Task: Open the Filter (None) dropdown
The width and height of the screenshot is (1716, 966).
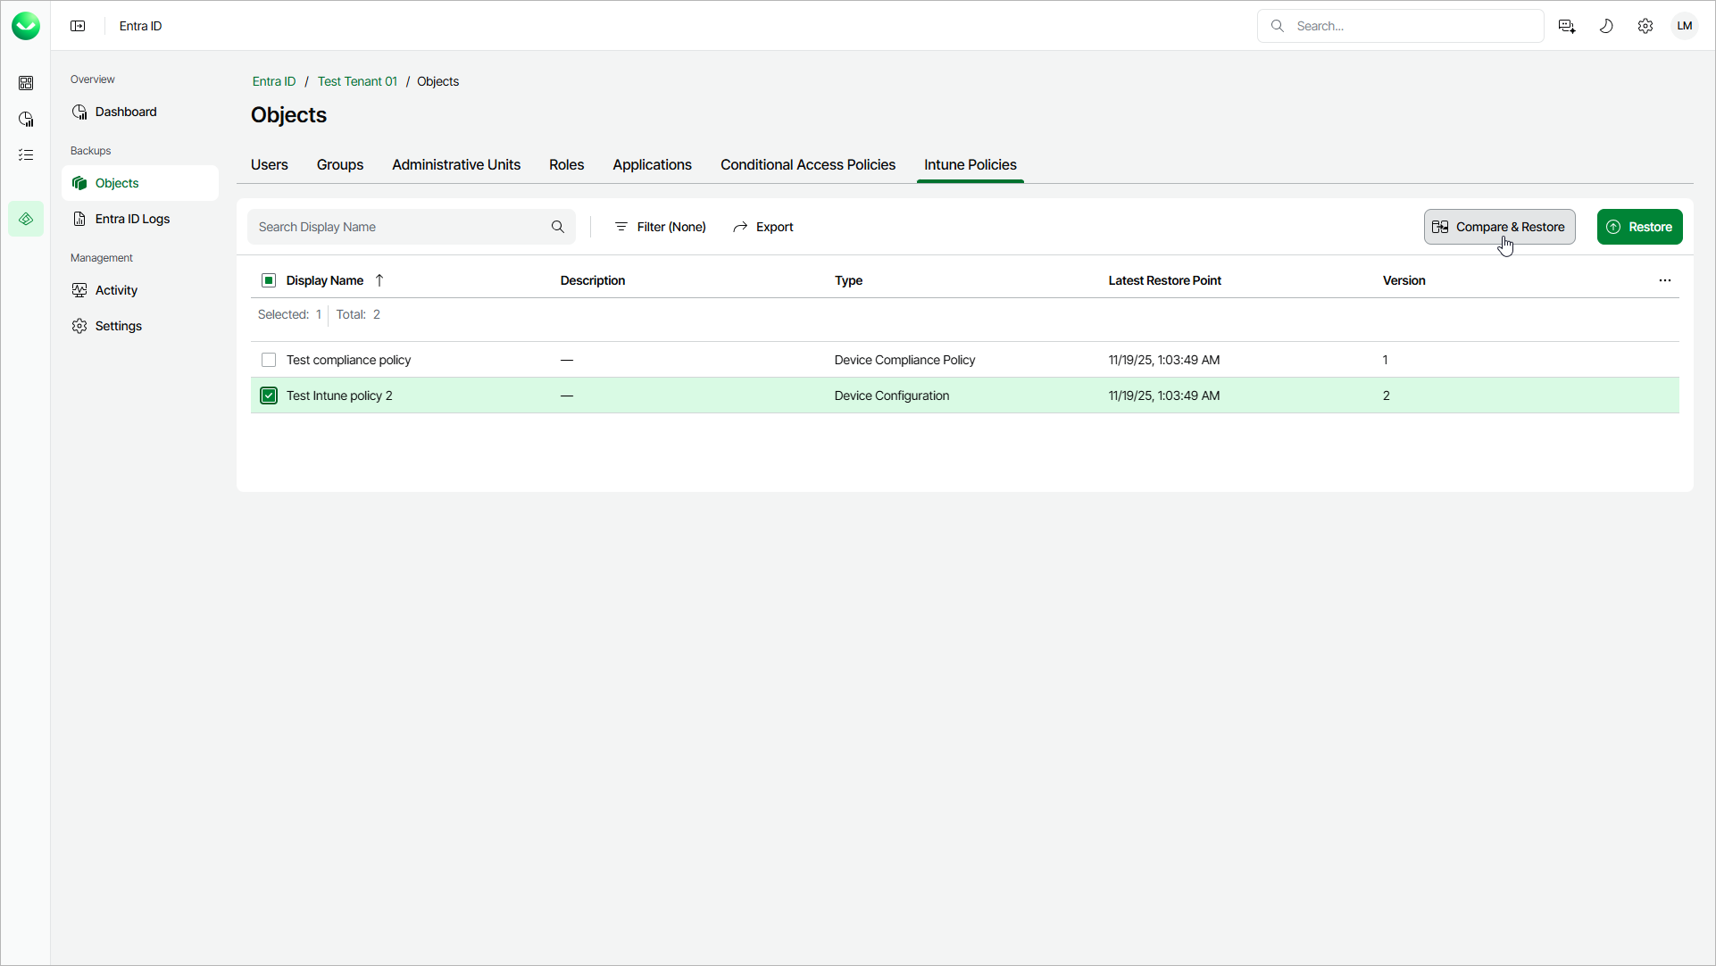Action: point(661,227)
